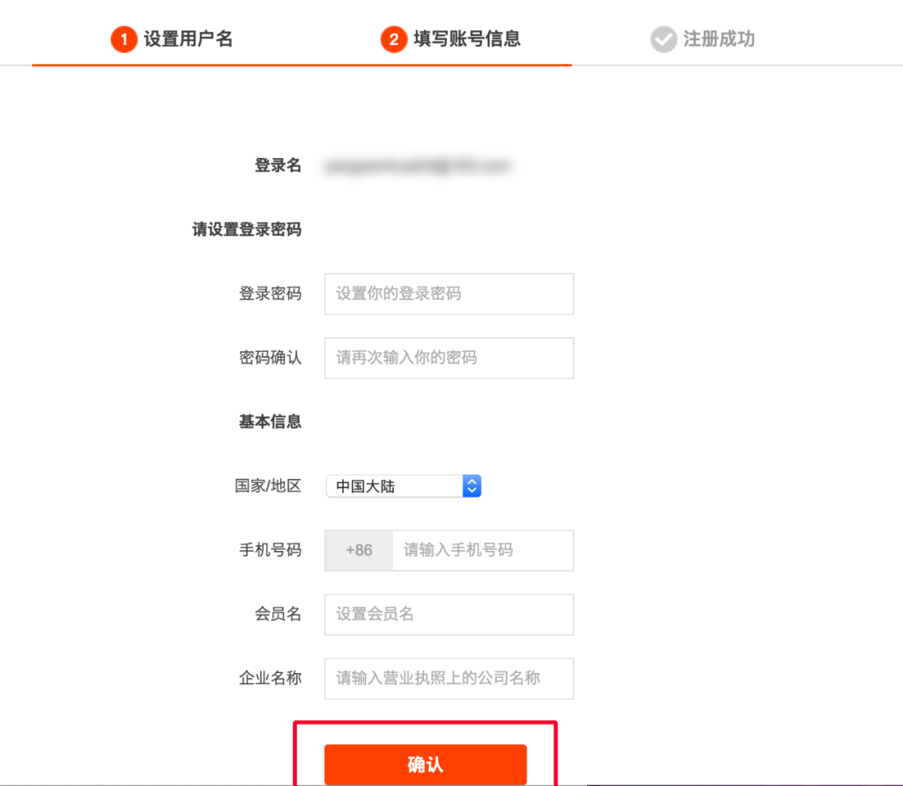
Task: Click the gray checkmark icon beside 注册成功
Action: (662, 38)
